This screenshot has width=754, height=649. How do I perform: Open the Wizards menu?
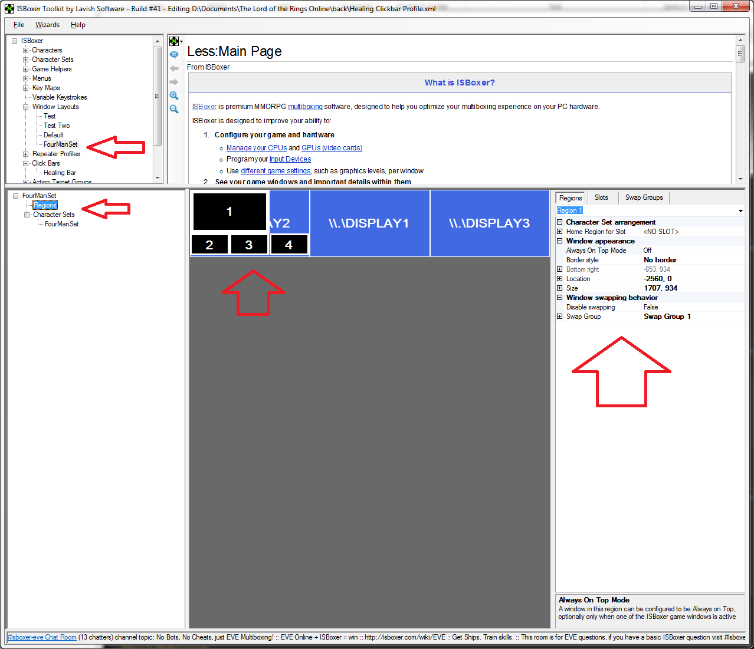(47, 25)
